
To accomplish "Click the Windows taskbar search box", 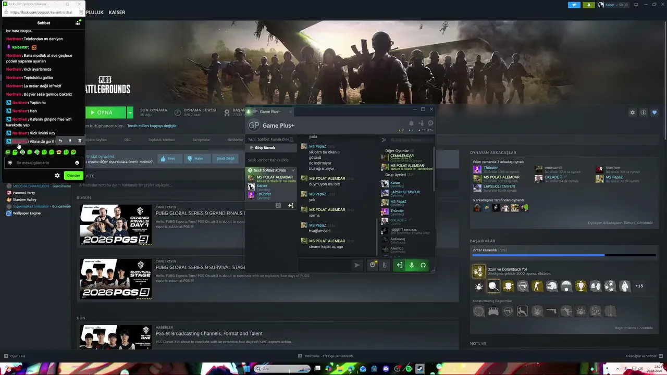I will click(283, 369).
